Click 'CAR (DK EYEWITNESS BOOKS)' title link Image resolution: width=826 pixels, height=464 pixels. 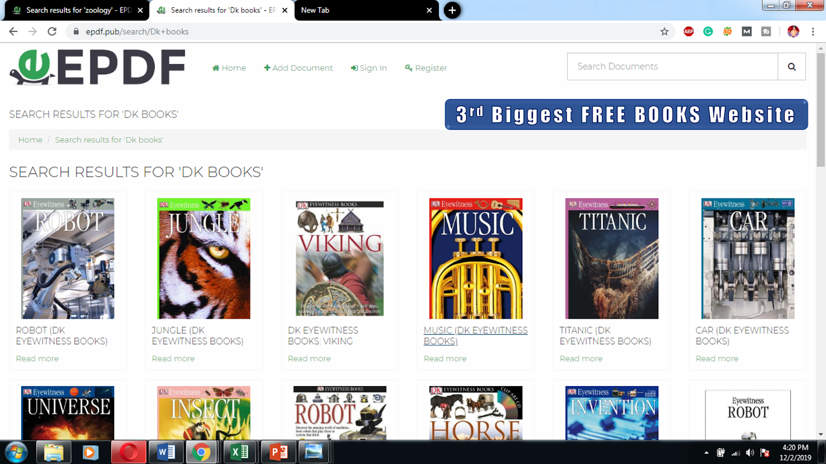[x=742, y=336]
